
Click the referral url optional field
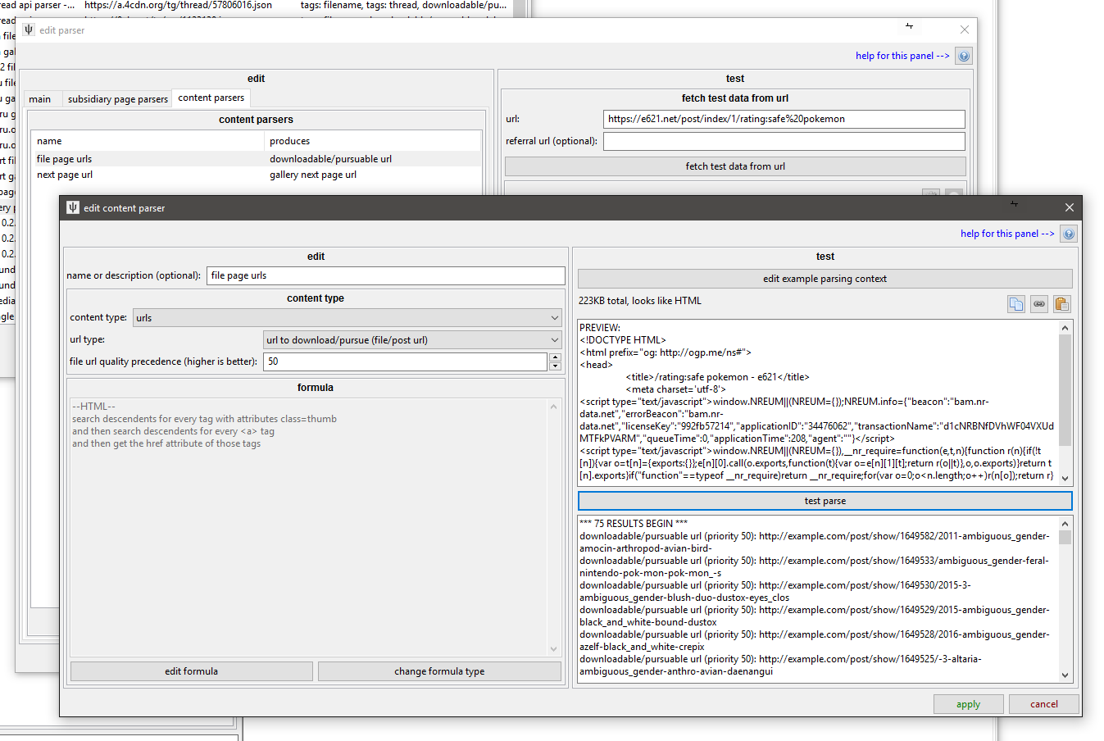(x=784, y=141)
